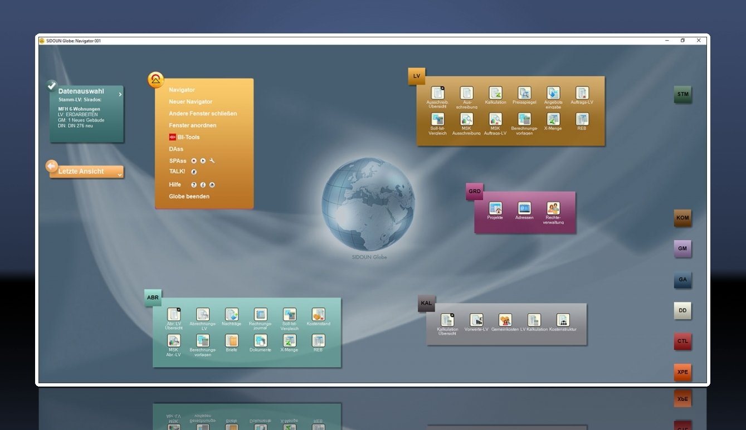Viewport: 746px width, 430px height.
Task: Open the STM module tile
Action: pos(683,95)
